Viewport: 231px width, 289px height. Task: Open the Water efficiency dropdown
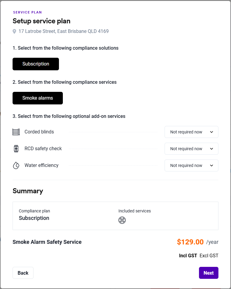coord(192,165)
